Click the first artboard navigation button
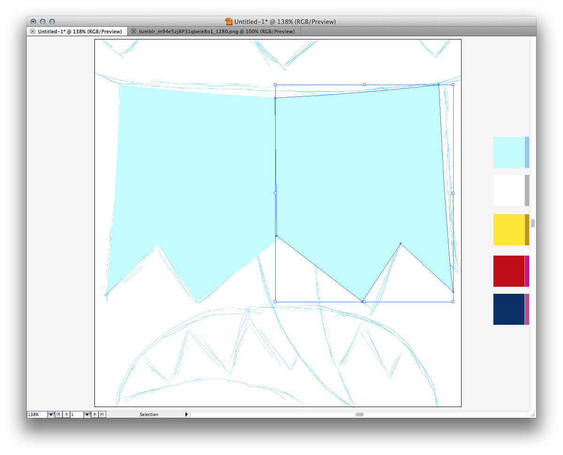Screen dimensions: 563x455 click(58, 414)
